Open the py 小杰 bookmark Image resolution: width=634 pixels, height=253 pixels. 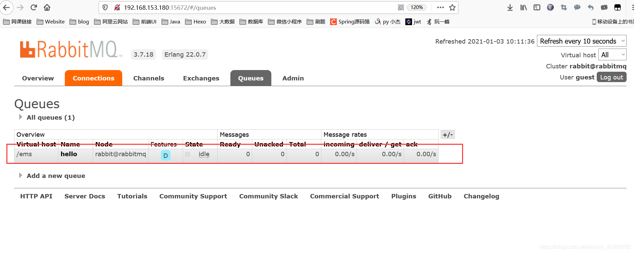pos(388,22)
